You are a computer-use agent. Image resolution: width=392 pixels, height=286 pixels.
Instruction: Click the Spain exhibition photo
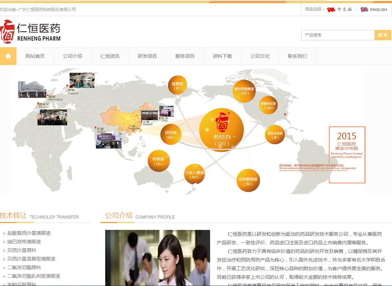(x=52, y=117)
